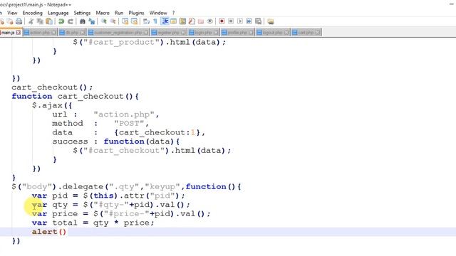Click the "function cart_checkout(){" line
This screenshot has height=256, width=456.
tap(75, 97)
